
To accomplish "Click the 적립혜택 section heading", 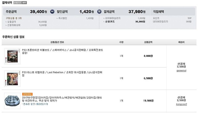I will click(158, 12).
